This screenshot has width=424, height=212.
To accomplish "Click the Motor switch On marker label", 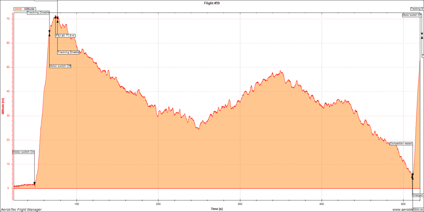I will tap(24, 152).
